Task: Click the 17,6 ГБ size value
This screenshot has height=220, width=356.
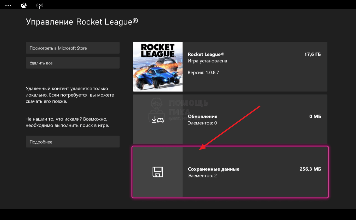Action: click(x=312, y=54)
